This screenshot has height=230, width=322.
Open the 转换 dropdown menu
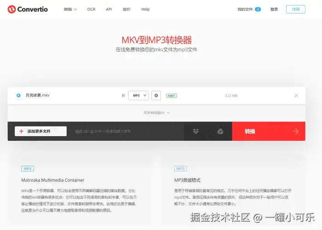[x=70, y=9]
